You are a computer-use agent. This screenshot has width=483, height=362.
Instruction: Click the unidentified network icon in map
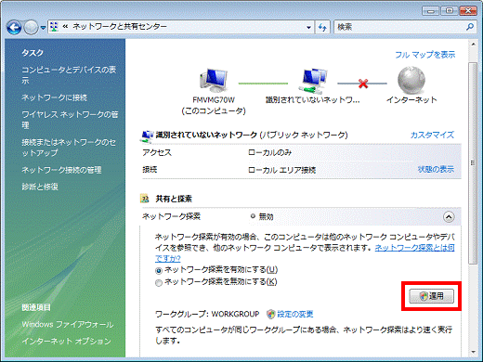point(313,81)
